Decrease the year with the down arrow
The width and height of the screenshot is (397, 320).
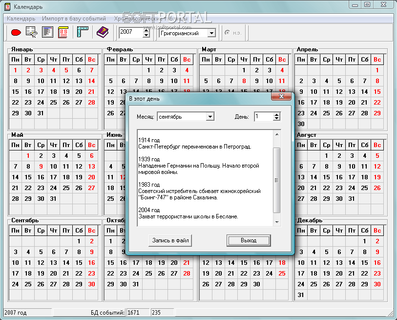(x=146, y=35)
